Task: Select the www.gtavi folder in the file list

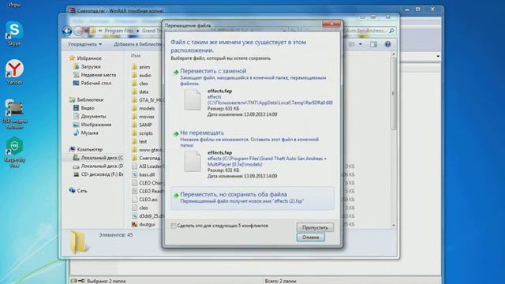Action: [147, 150]
